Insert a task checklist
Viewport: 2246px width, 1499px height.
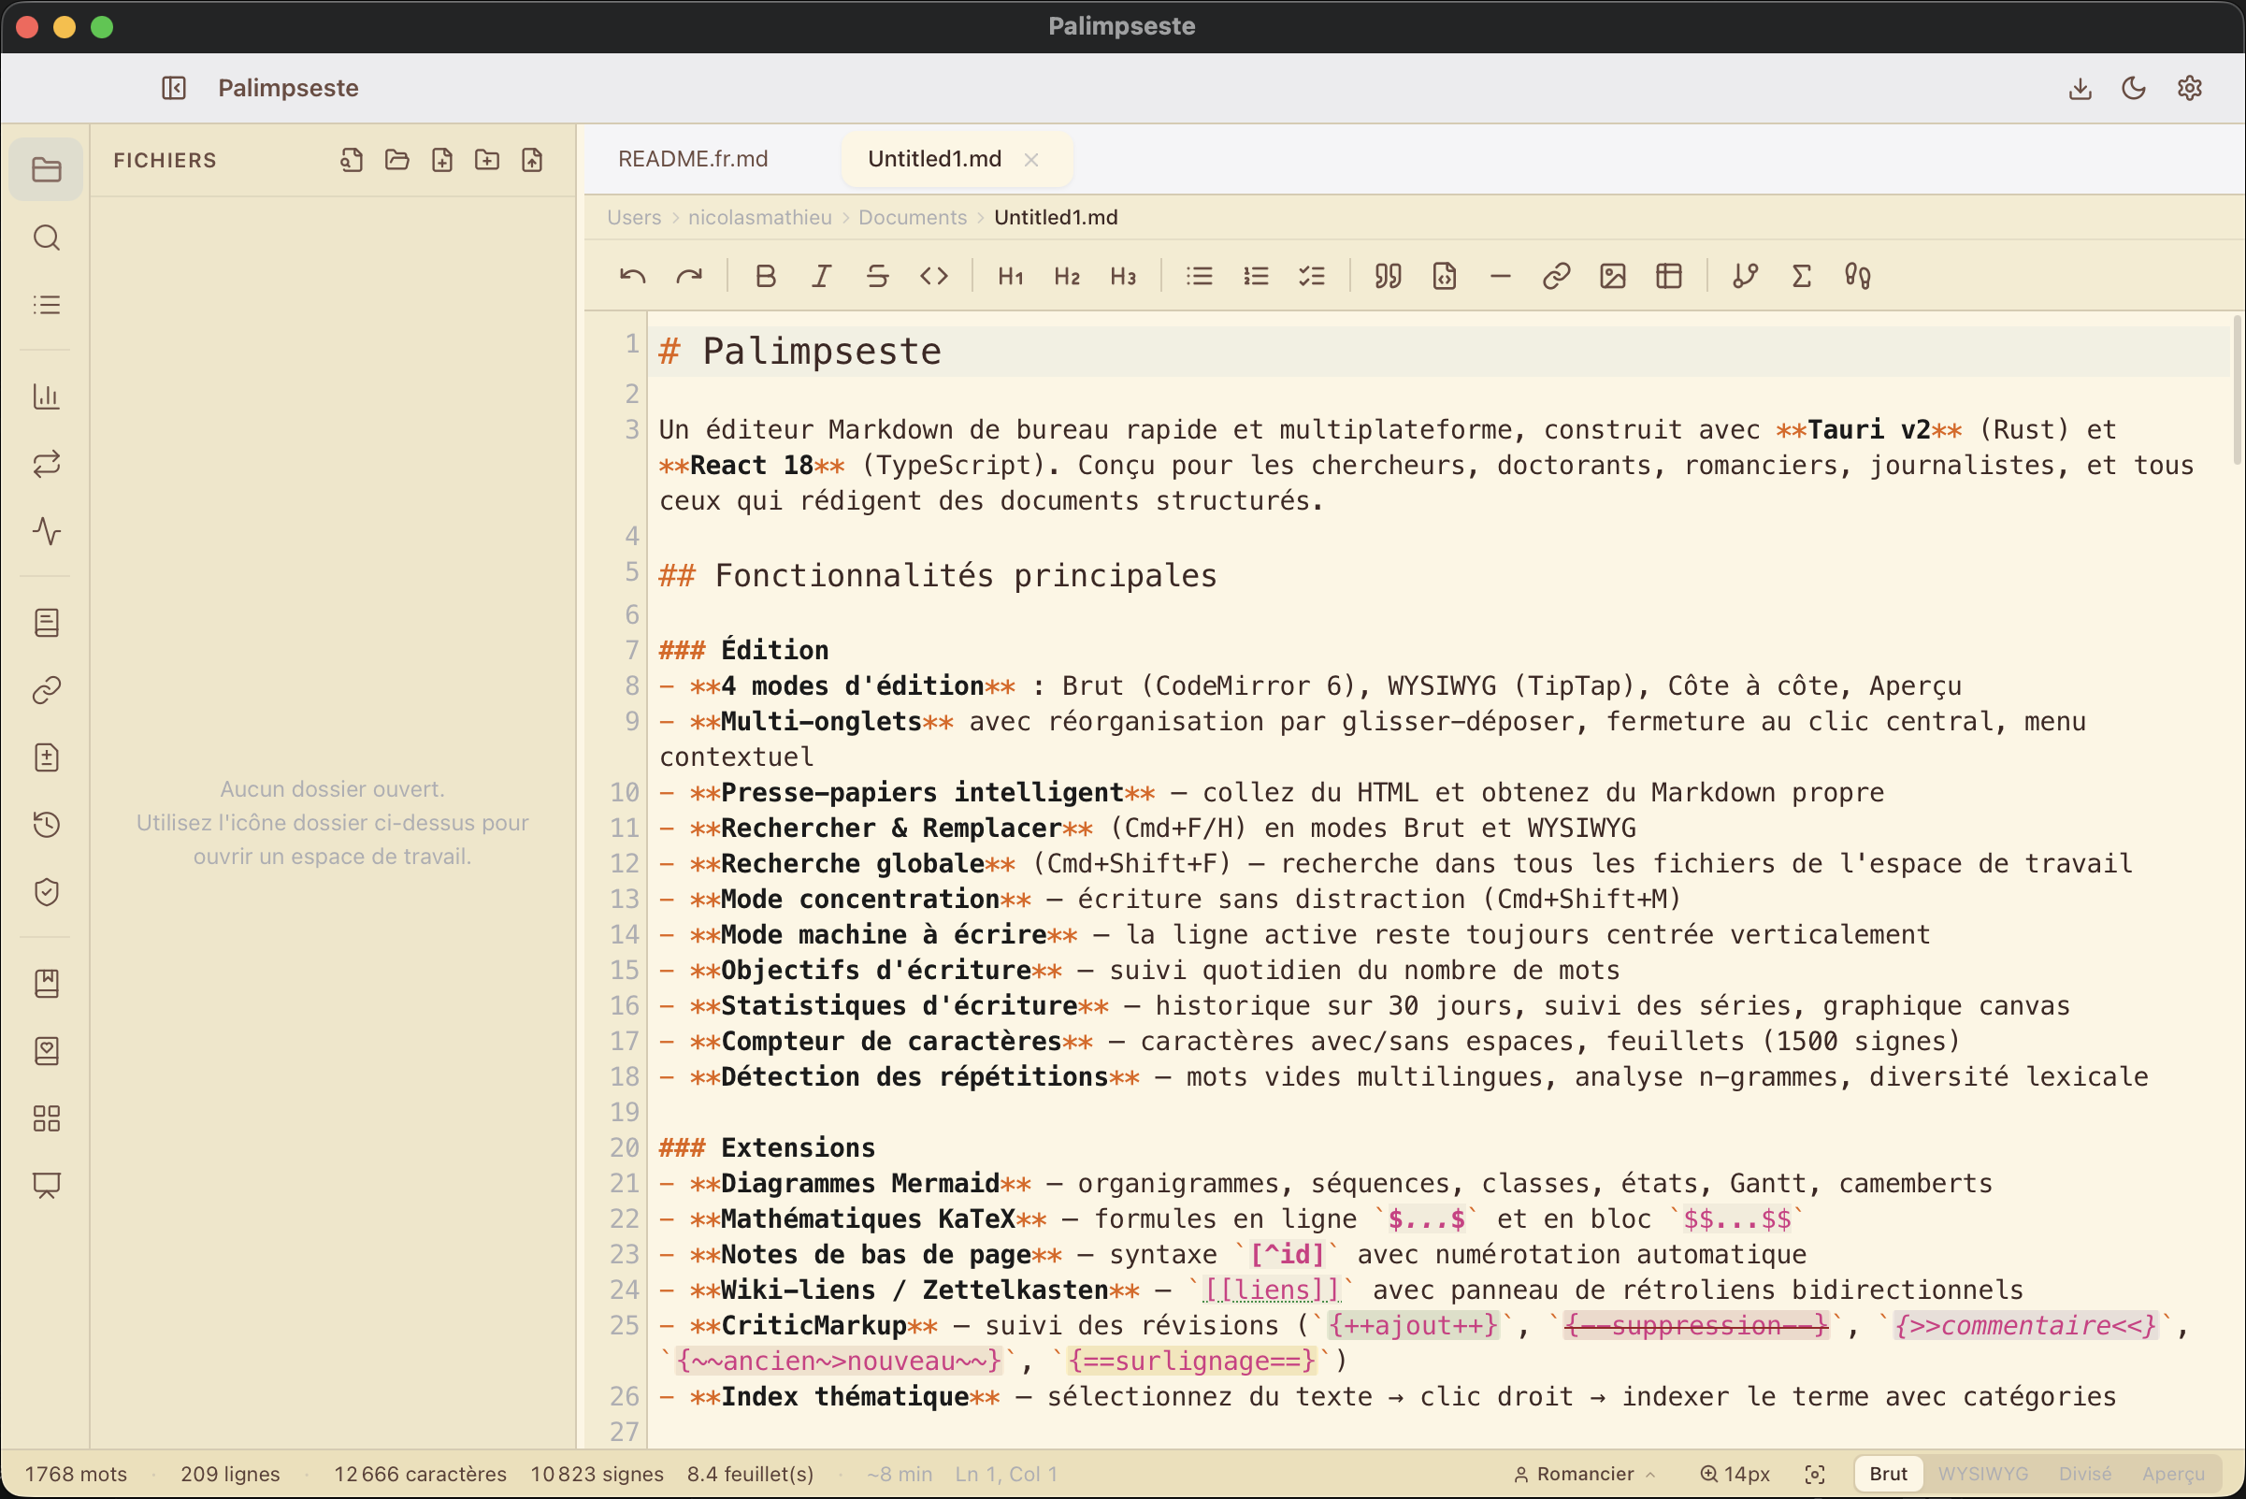(1311, 276)
